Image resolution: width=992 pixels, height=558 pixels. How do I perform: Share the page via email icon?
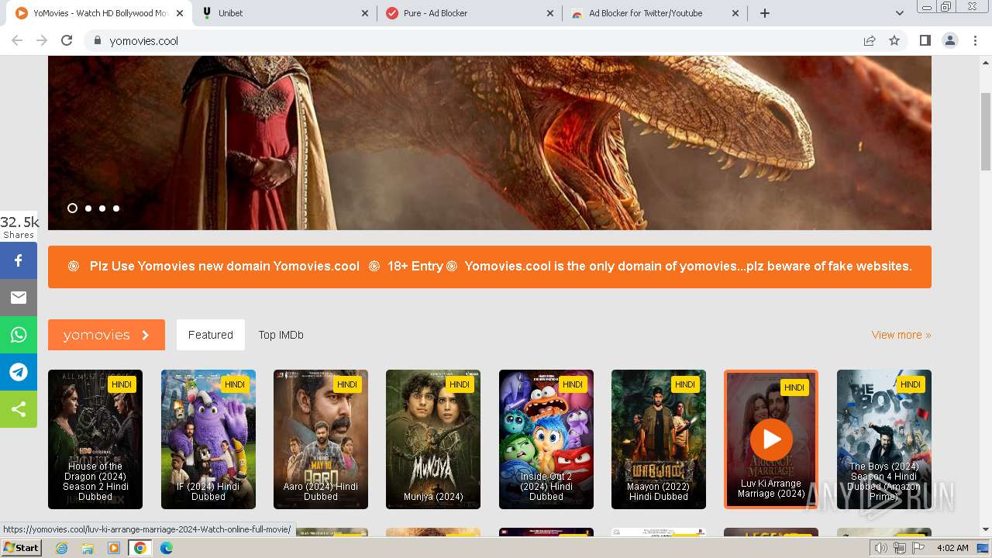coord(19,298)
